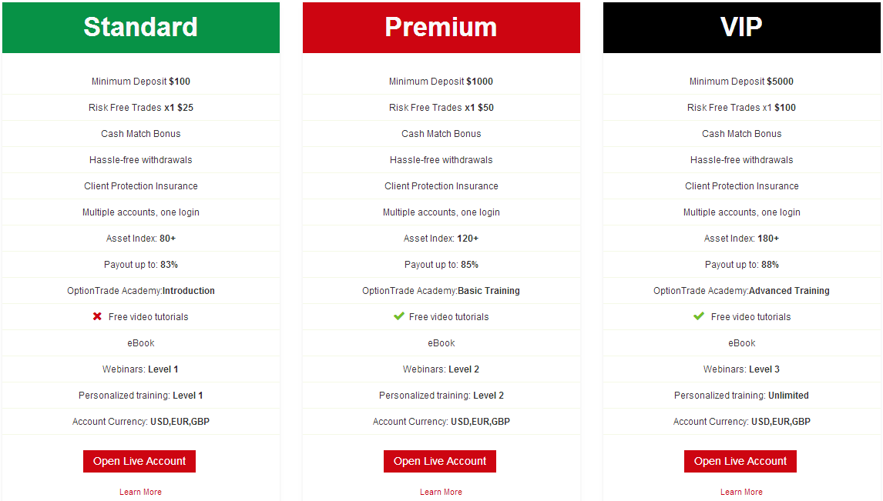Select the Standard plan header
The height and width of the screenshot is (501, 883).
pyautogui.click(x=140, y=27)
